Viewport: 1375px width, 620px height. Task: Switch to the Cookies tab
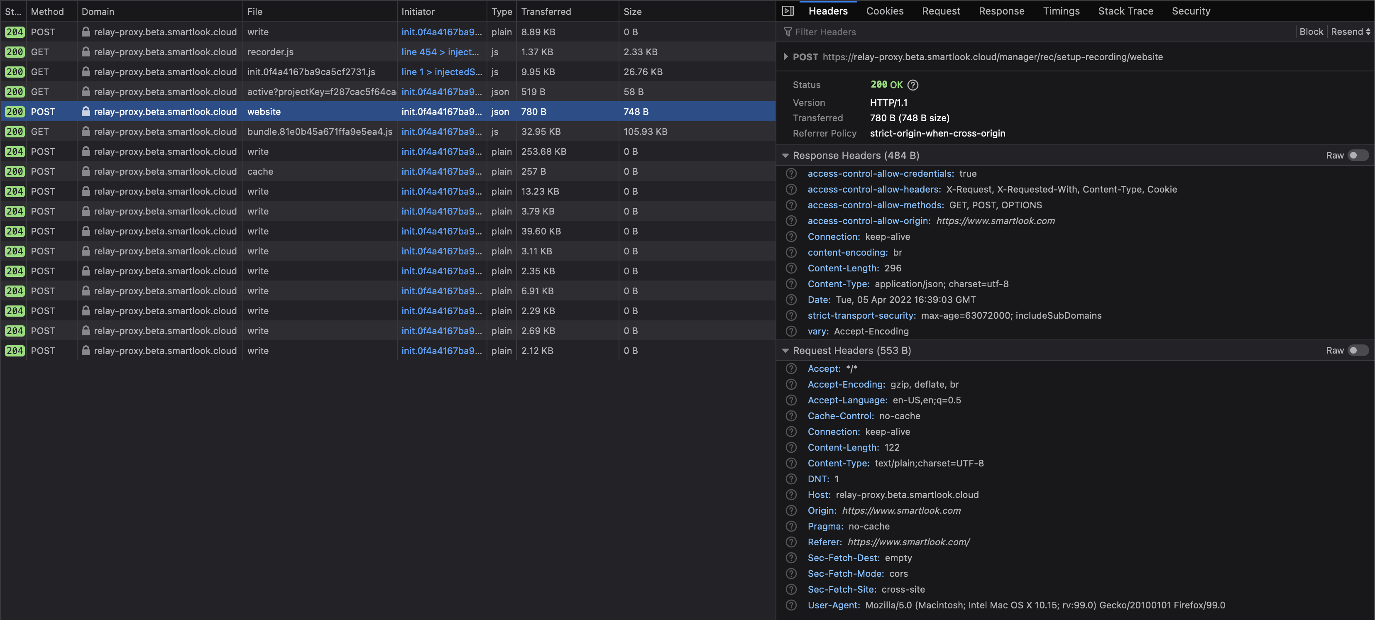coord(884,11)
